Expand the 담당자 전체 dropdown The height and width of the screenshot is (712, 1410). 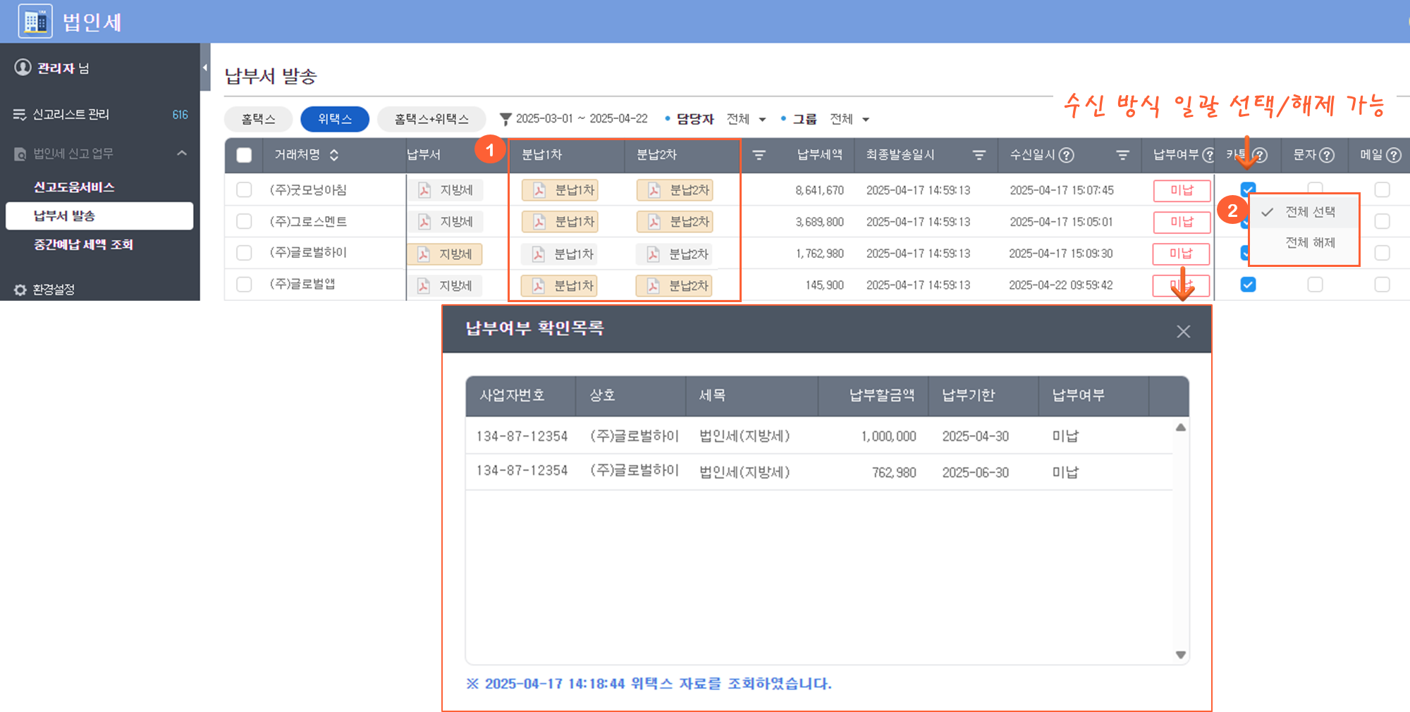(747, 119)
